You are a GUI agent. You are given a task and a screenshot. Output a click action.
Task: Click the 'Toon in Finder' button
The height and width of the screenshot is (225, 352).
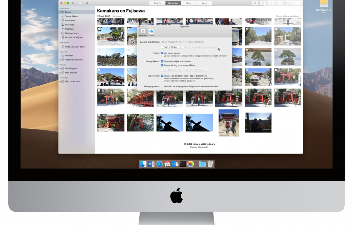pos(171,46)
